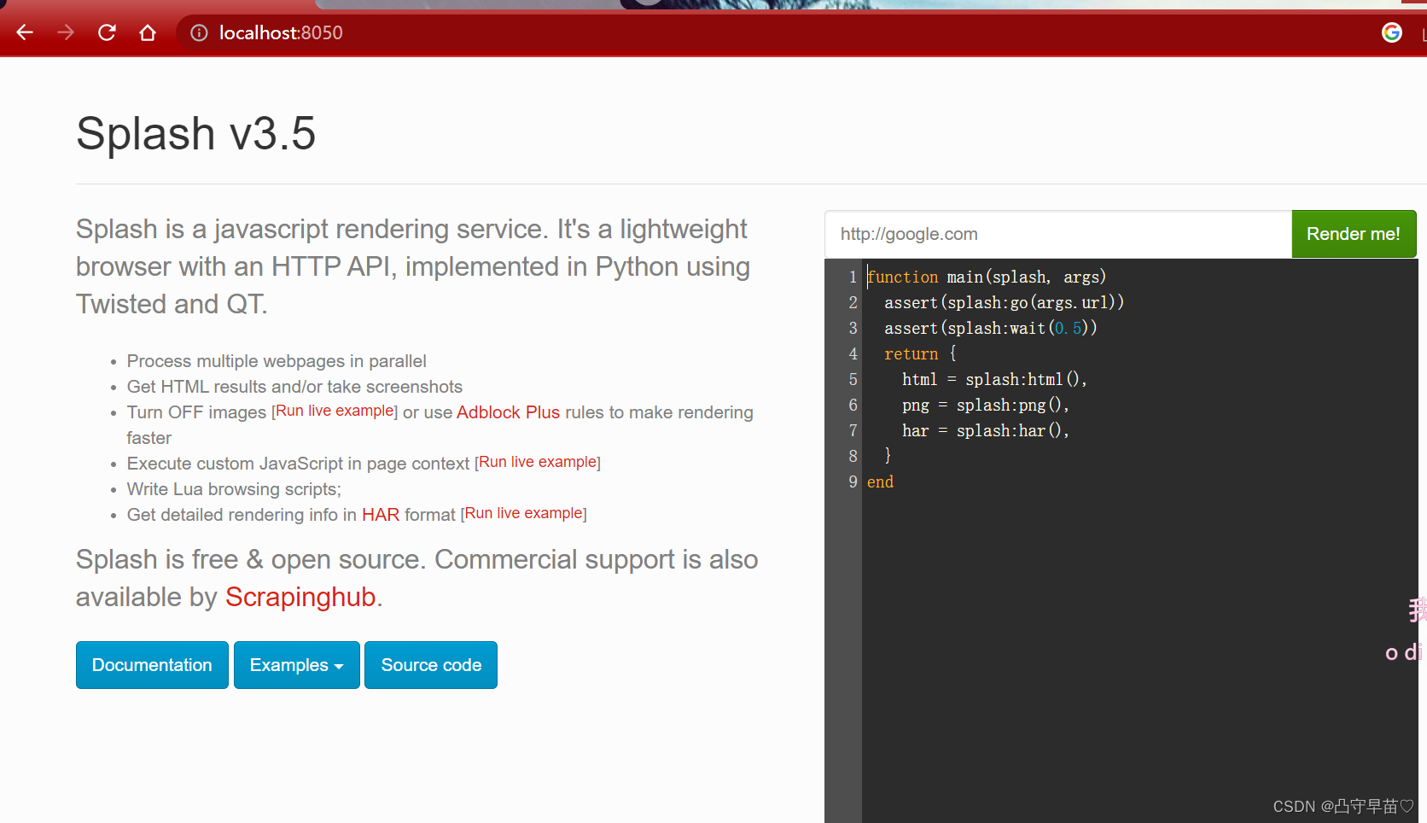Click code line 'assert(splash:wait(0.5))'

tap(990, 328)
